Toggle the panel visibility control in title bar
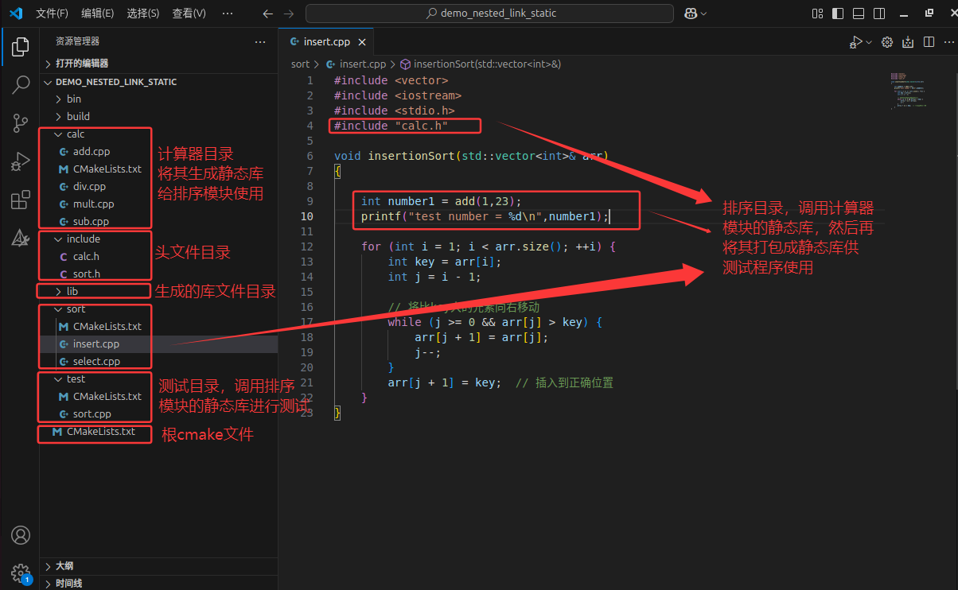This screenshot has height=590, width=958. click(859, 14)
